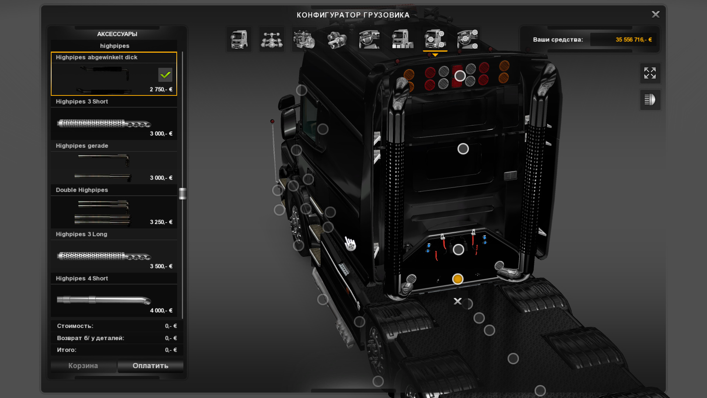Image resolution: width=707 pixels, height=398 pixels.
Task: Close the truck configurator window
Action: 655,14
